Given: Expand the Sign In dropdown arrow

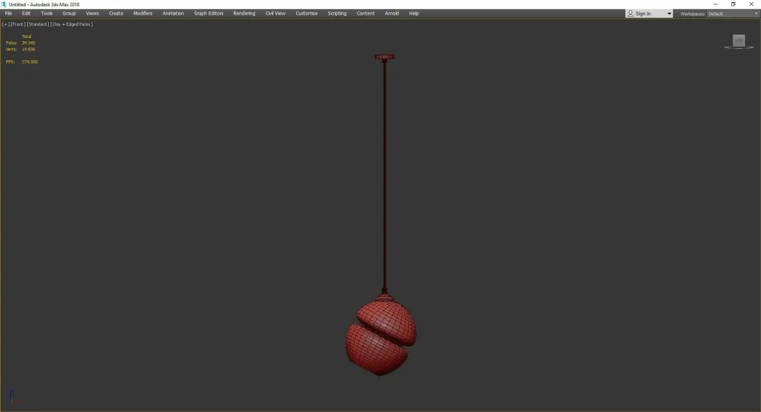Looking at the screenshot, I should 668,13.
